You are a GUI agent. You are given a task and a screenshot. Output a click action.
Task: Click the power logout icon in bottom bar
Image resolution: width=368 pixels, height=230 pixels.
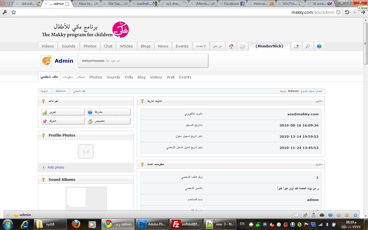(x=355, y=215)
